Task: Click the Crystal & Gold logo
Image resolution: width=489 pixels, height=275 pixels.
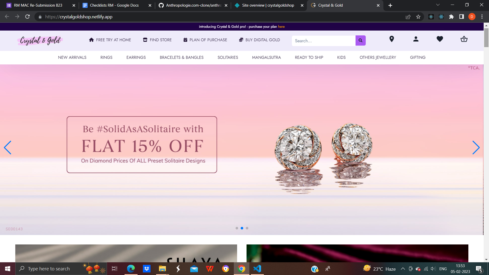Action: [40, 40]
